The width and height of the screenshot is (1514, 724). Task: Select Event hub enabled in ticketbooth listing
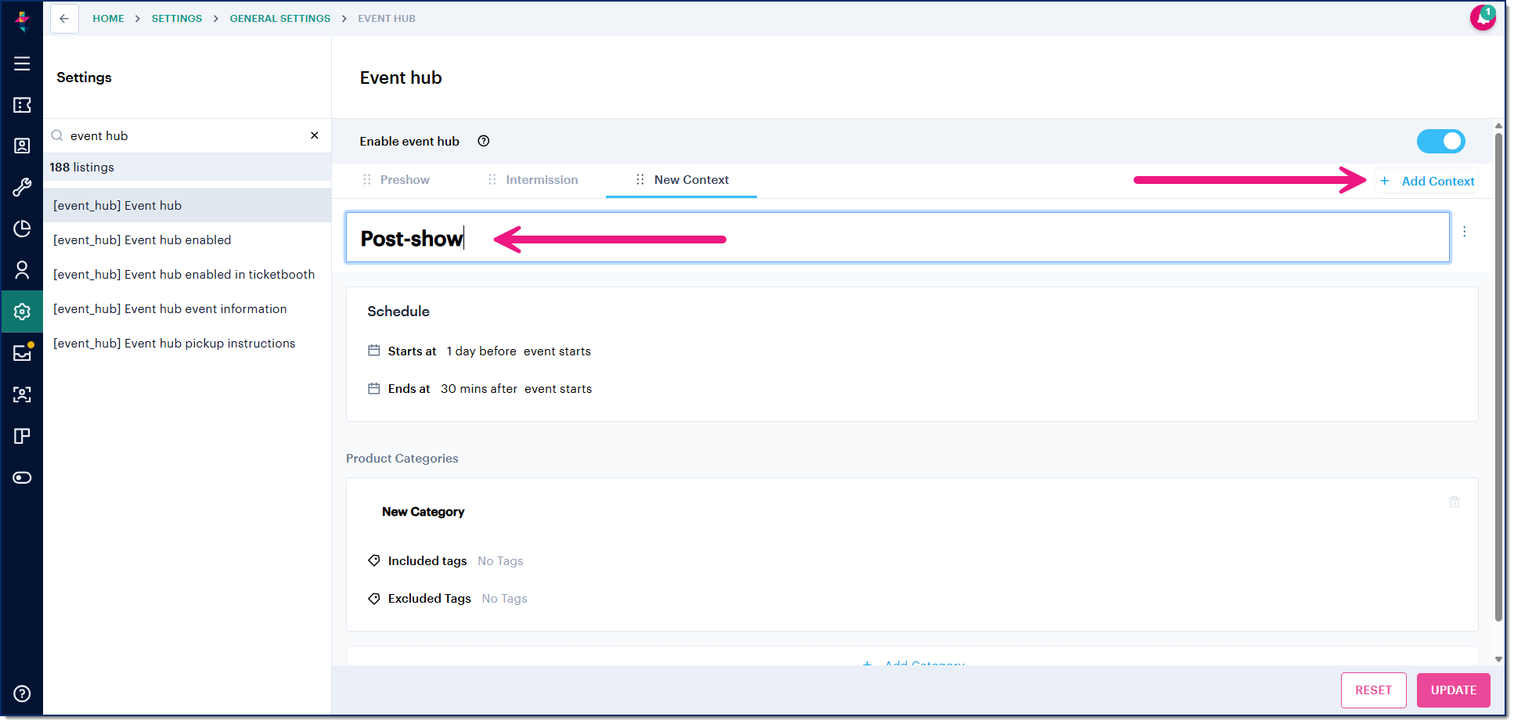click(x=187, y=274)
